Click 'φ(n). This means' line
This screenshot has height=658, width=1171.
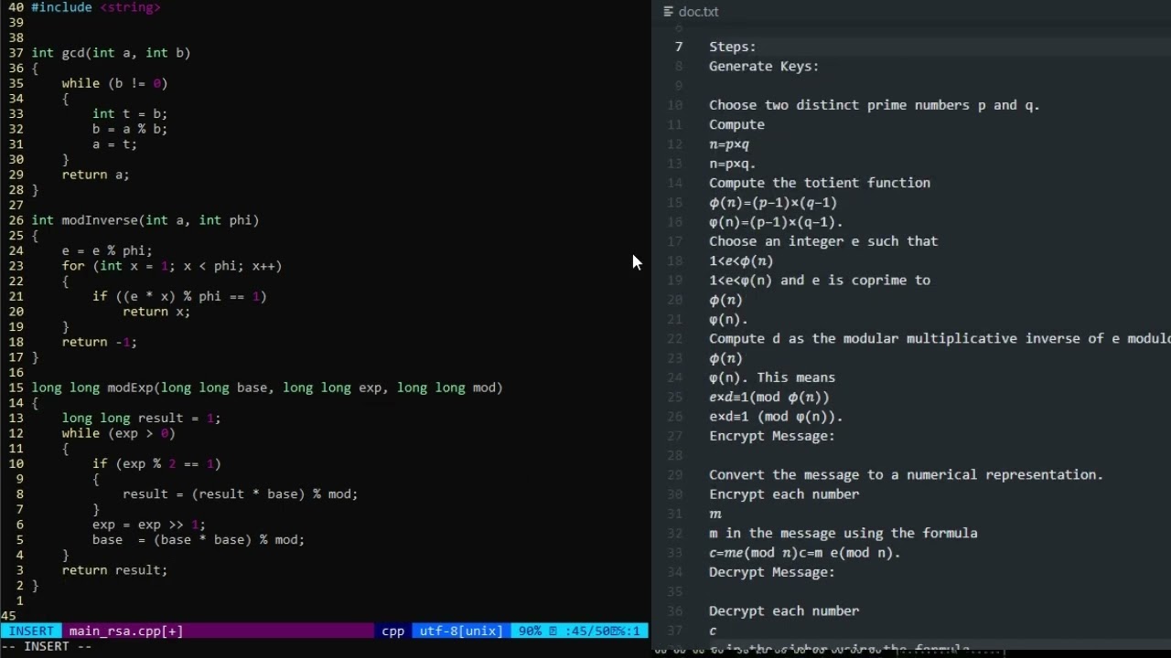[772, 377]
